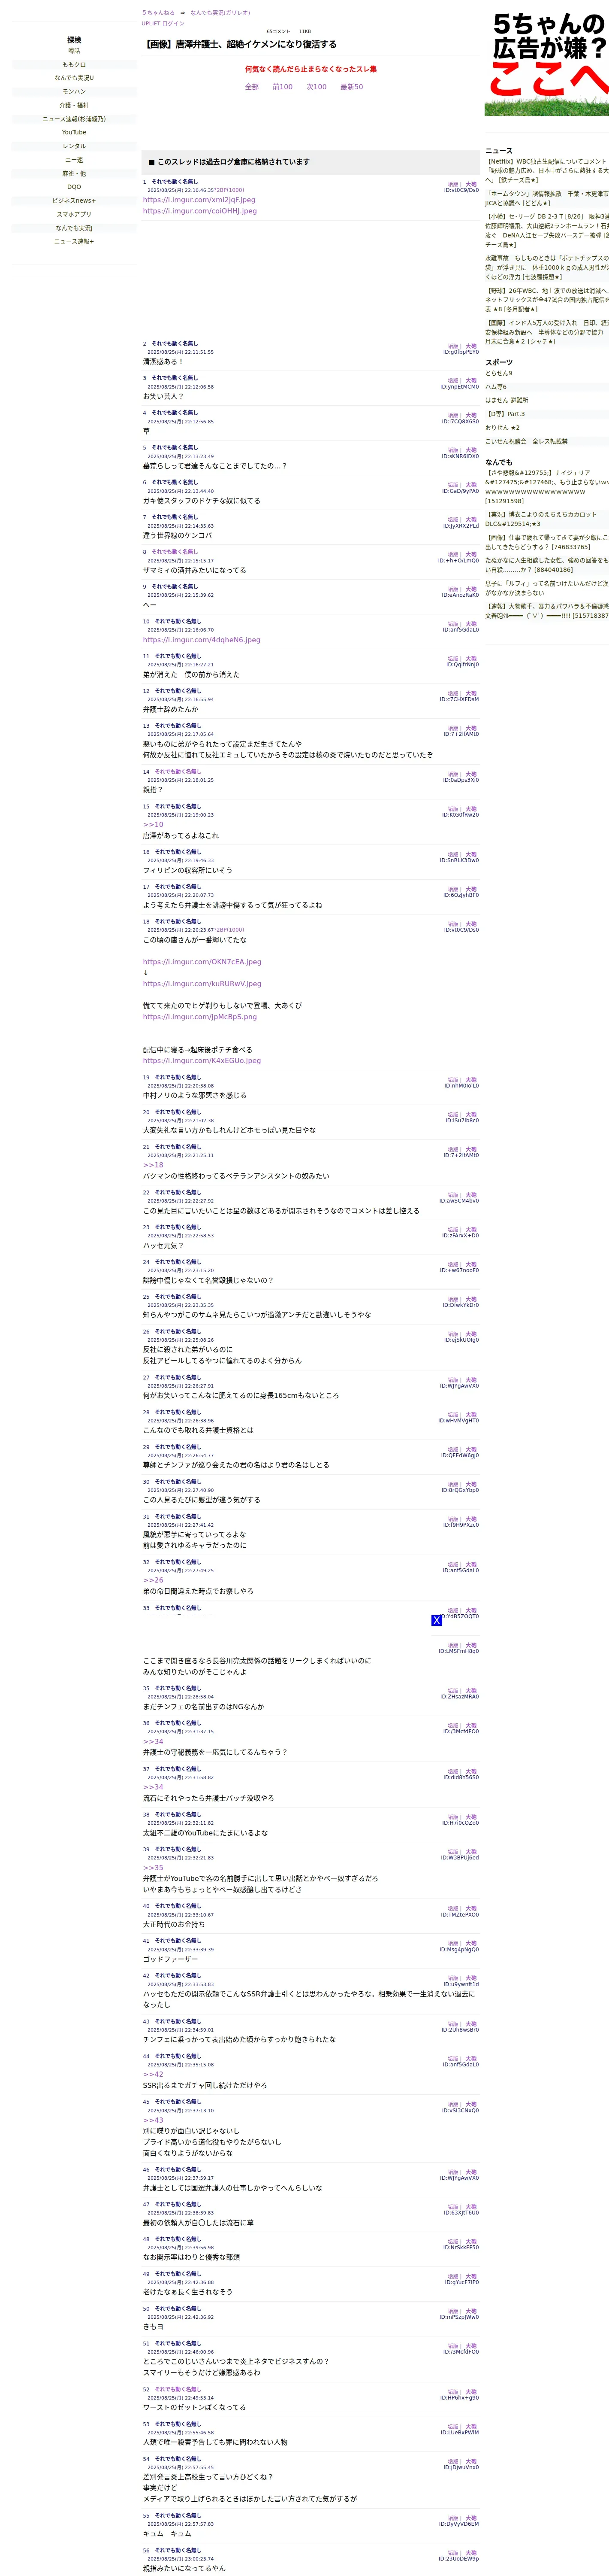Open imgur link OKN7cEA.jpeg in post 18
This screenshot has height=2576, width=609.
tap(202, 962)
